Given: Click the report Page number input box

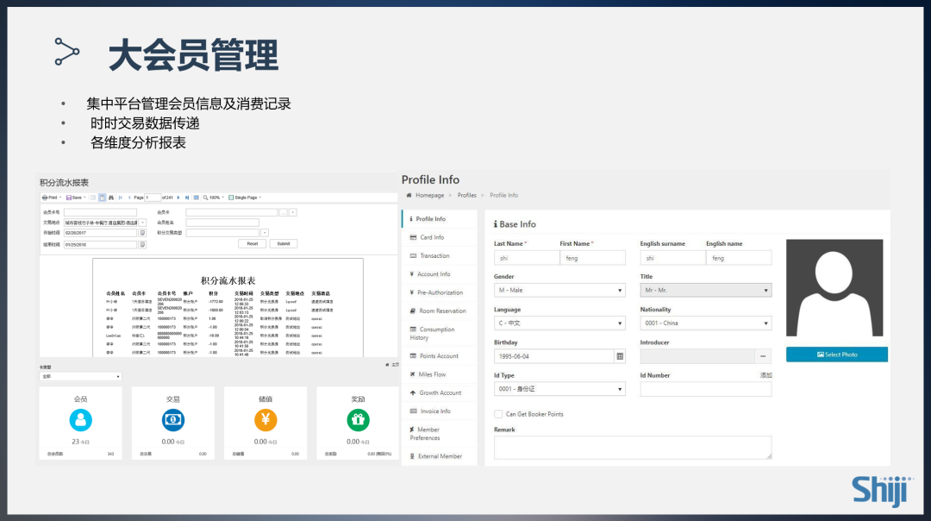Looking at the screenshot, I should [x=153, y=198].
